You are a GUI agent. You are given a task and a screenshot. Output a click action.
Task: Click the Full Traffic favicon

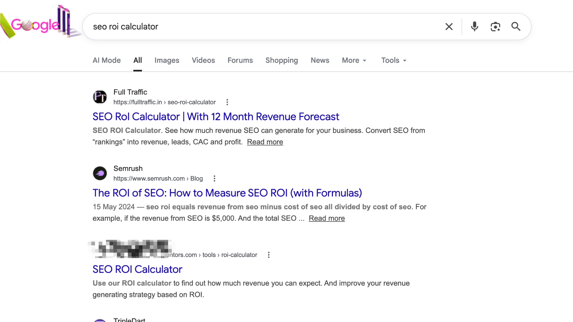[100, 97]
